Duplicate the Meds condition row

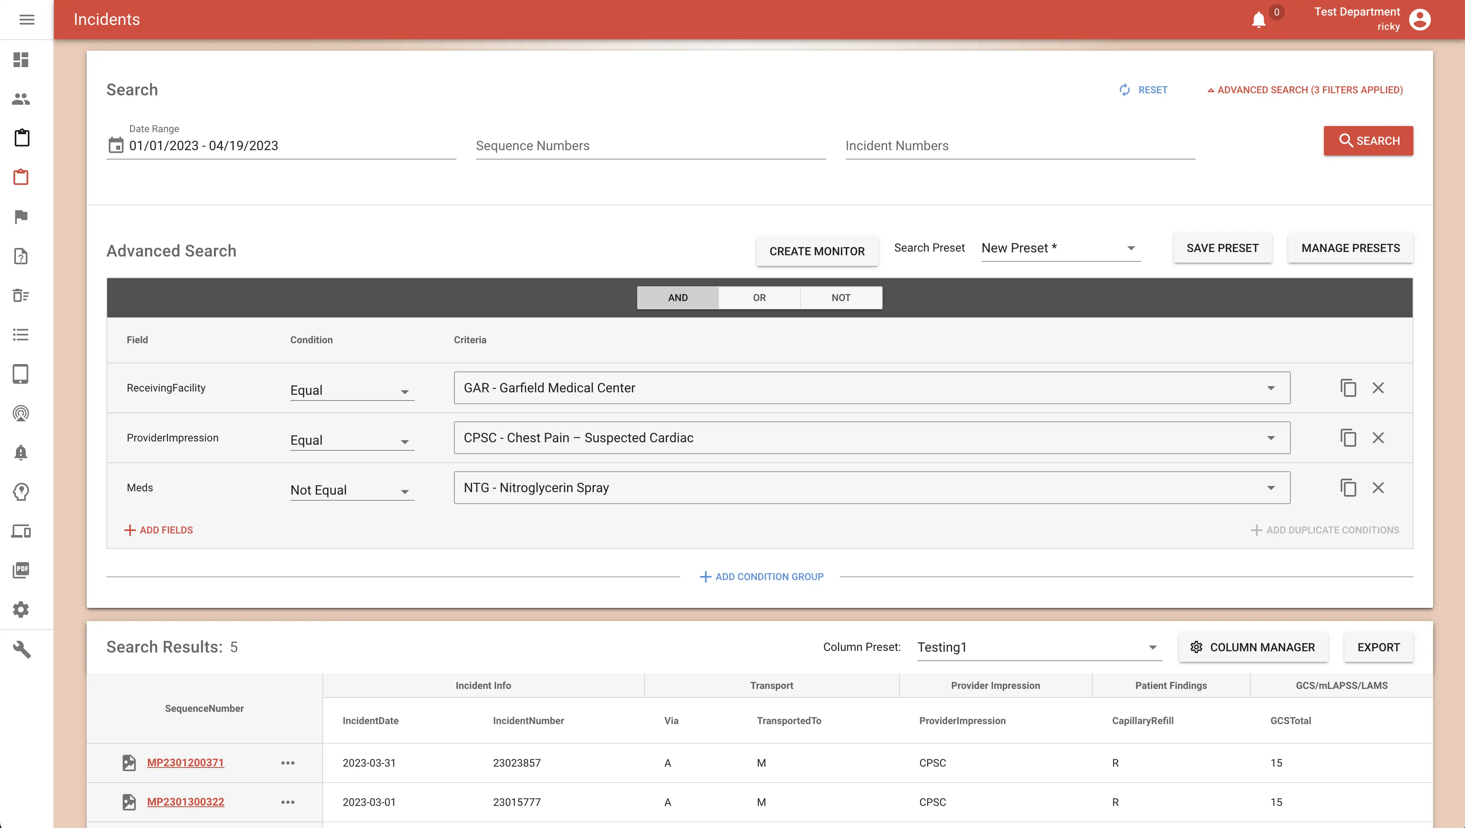(1348, 488)
